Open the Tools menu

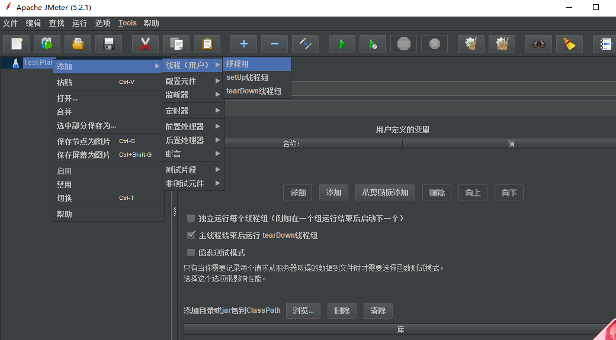click(127, 23)
